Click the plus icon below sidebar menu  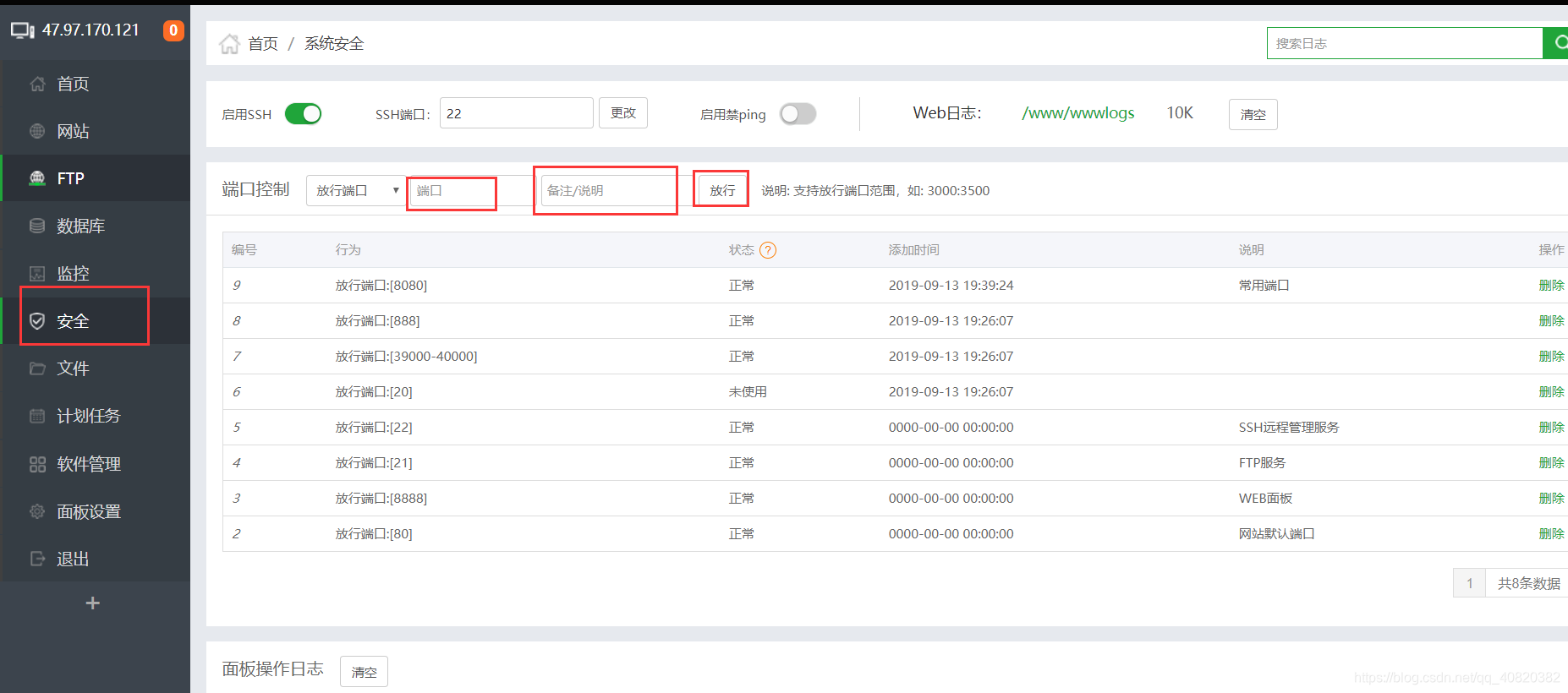[93, 603]
